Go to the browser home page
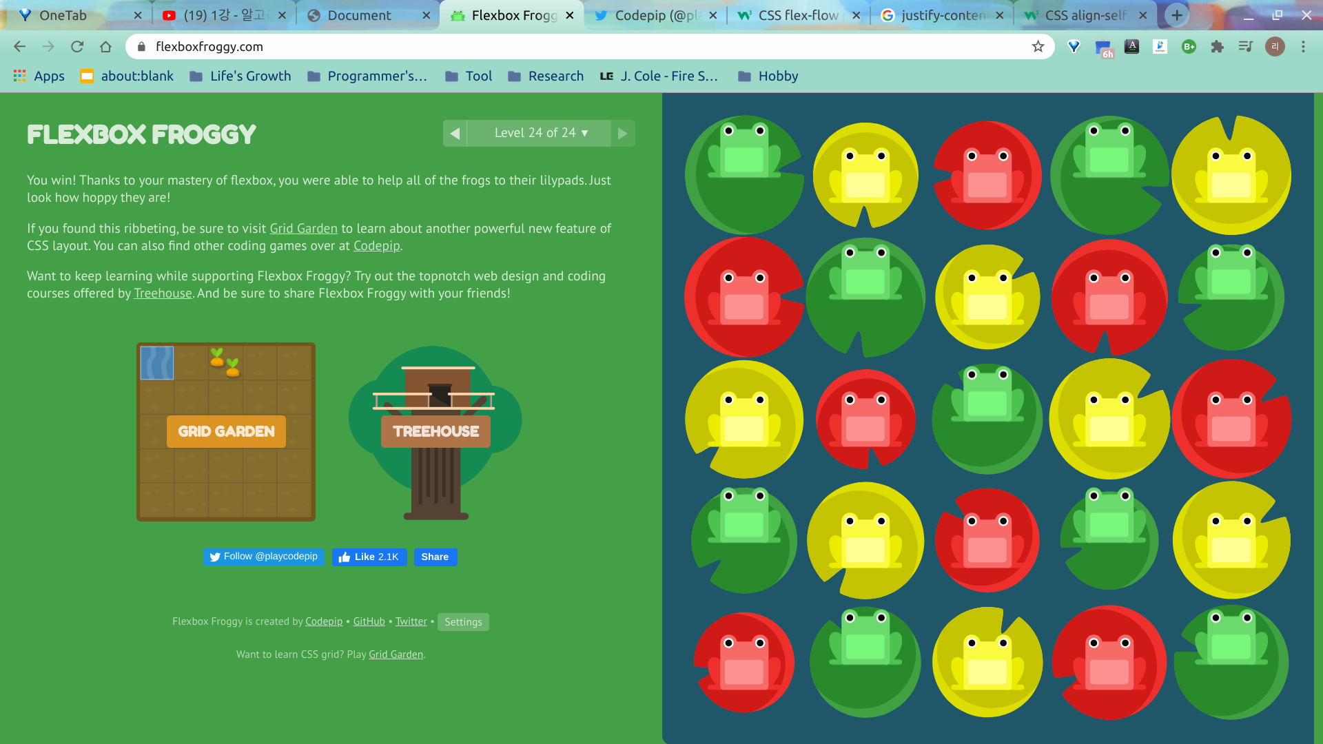Image resolution: width=1323 pixels, height=744 pixels. pos(105,47)
